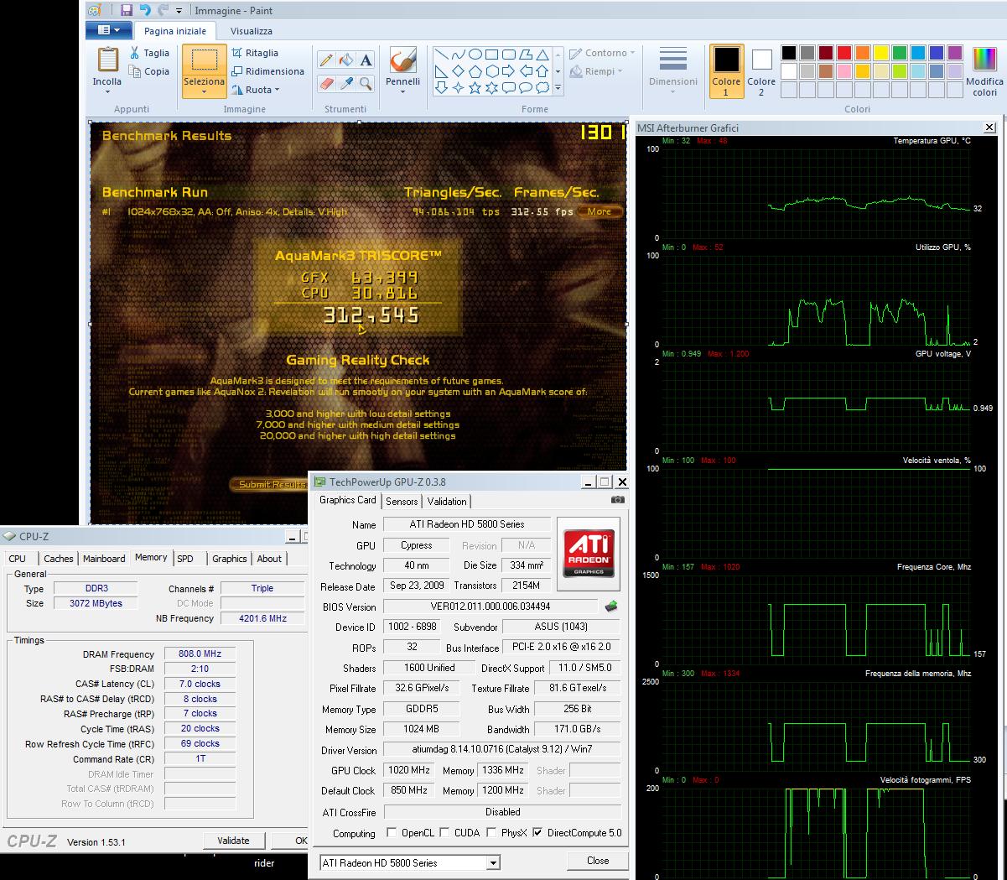Screen dimensions: 1007x880
Task: Open the Customize Quick Access Toolbar dropdown
Action: point(180,11)
